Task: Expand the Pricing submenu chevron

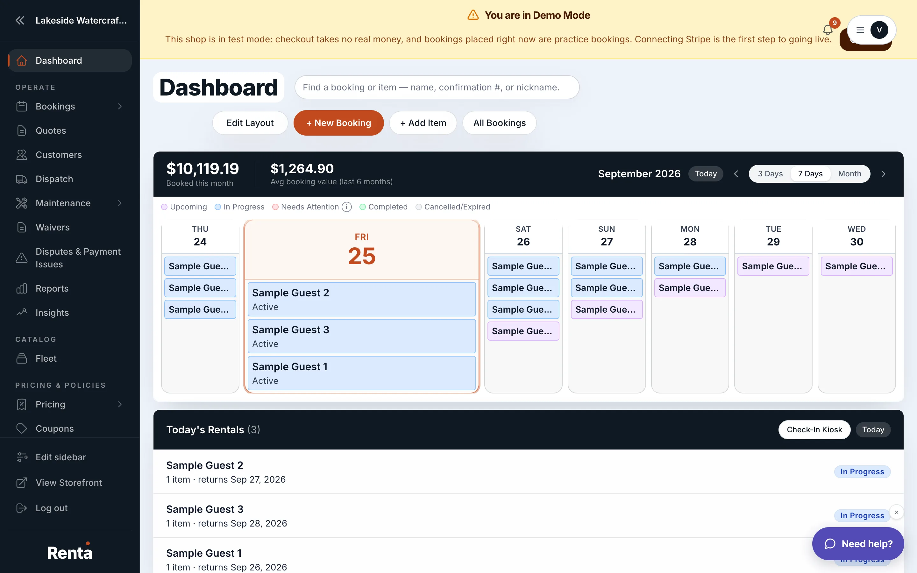Action: pos(120,404)
